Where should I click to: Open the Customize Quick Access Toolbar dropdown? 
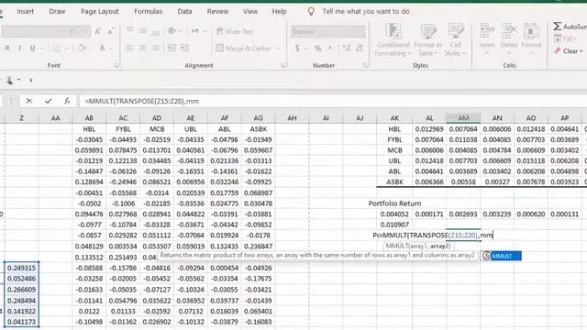[x=31, y=80]
